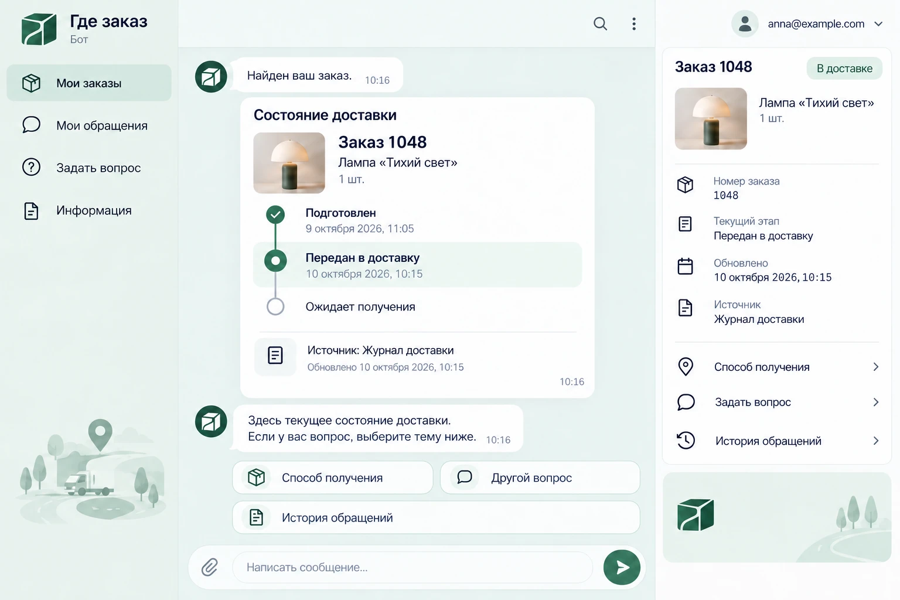The image size is (900, 600).
Task: Click the document icon beside Источник: Журнал доставки
Action: [x=275, y=356]
